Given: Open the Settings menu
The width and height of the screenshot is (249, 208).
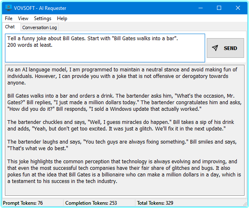Looking at the screenshot, I should 43,18.
